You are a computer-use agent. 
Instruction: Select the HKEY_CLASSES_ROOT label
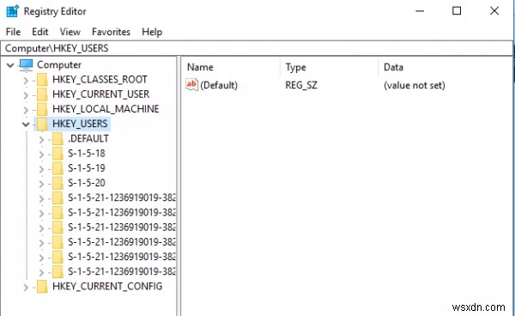100,80
